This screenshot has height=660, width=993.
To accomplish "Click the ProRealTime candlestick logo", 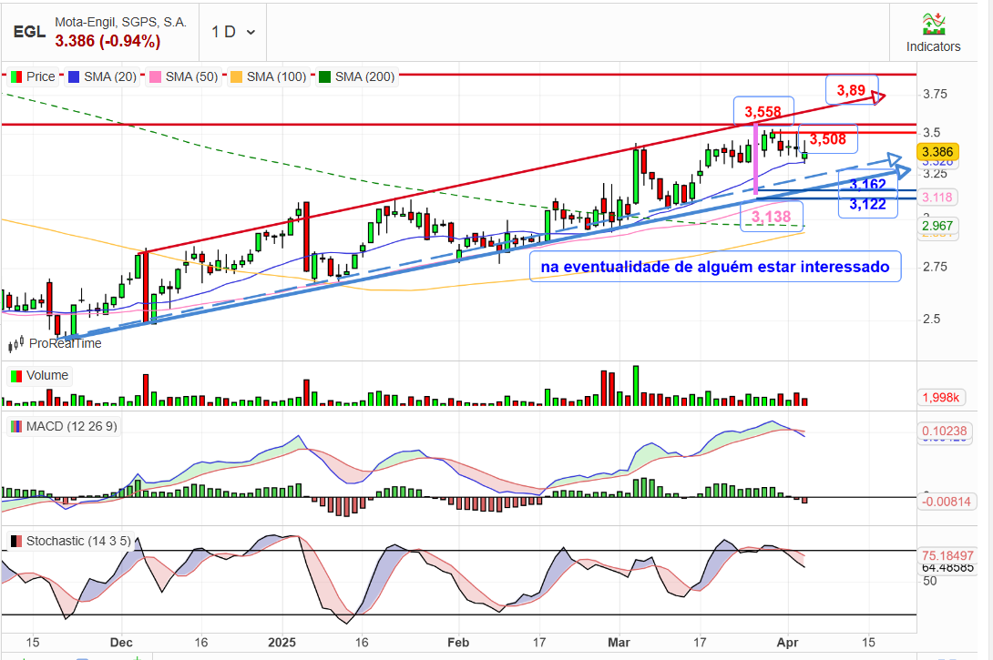I will [x=15, y=343].
